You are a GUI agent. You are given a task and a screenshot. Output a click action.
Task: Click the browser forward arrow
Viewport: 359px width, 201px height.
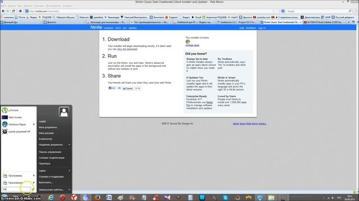pos(8,11)
